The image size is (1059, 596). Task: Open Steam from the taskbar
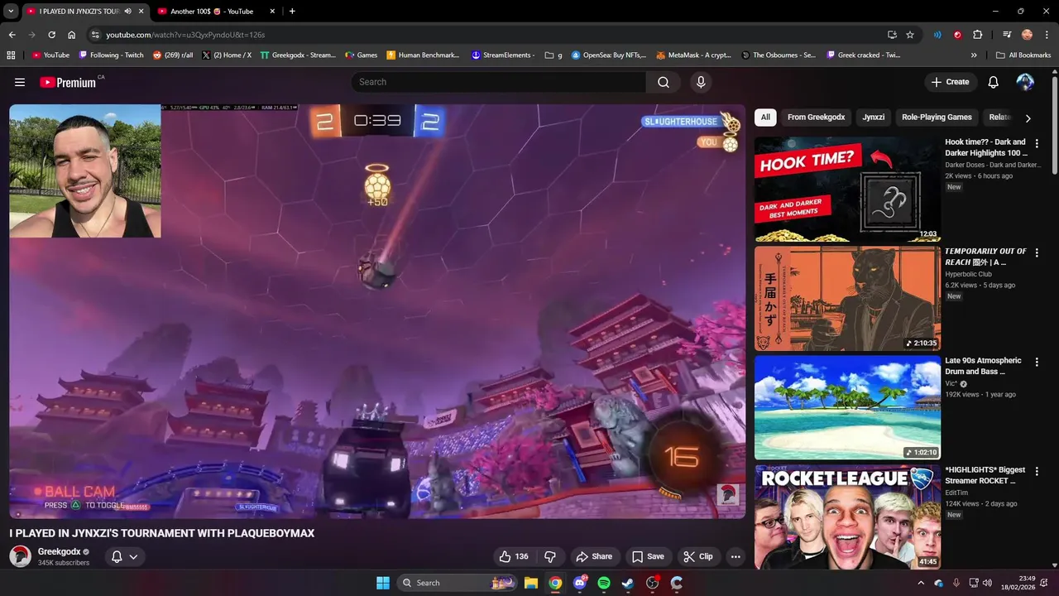pos(628,583)
